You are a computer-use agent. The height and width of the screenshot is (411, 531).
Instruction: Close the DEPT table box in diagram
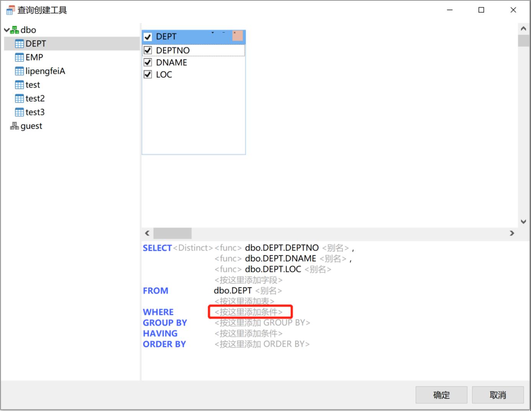point(238,36)
